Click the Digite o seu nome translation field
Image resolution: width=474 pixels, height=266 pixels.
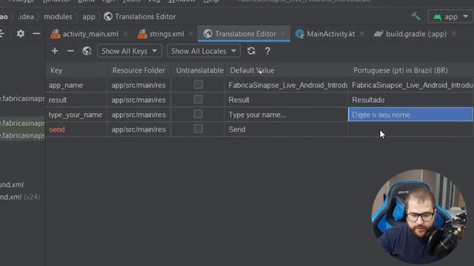pos(410,115)
